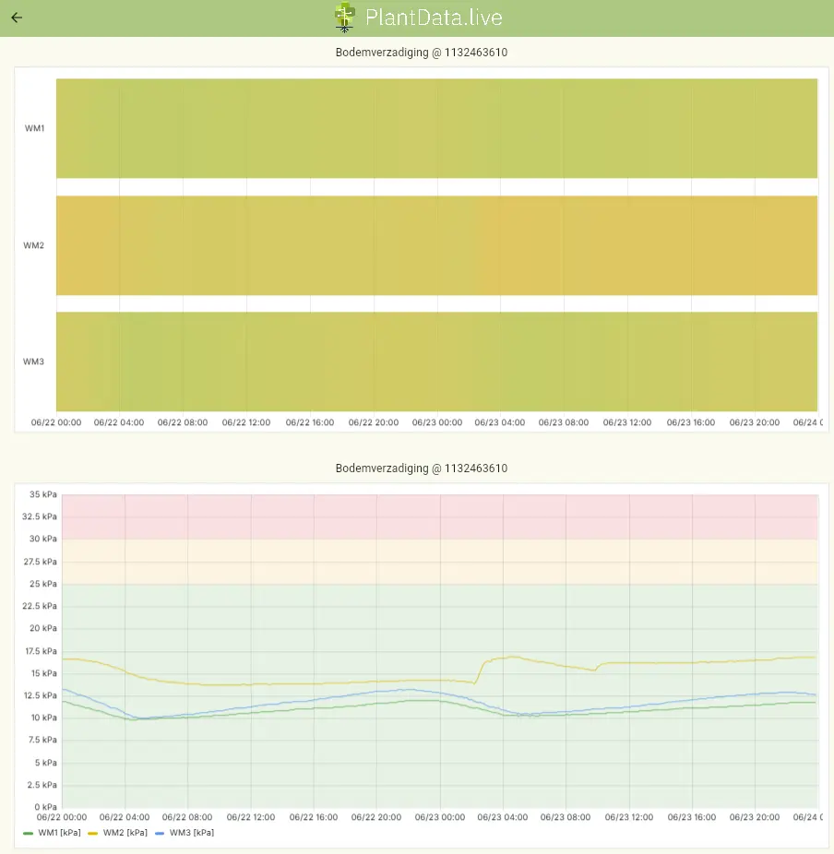Click the WM1 heatmap band
The width and height of the screenshot is (834, 854).
(436, 128)
